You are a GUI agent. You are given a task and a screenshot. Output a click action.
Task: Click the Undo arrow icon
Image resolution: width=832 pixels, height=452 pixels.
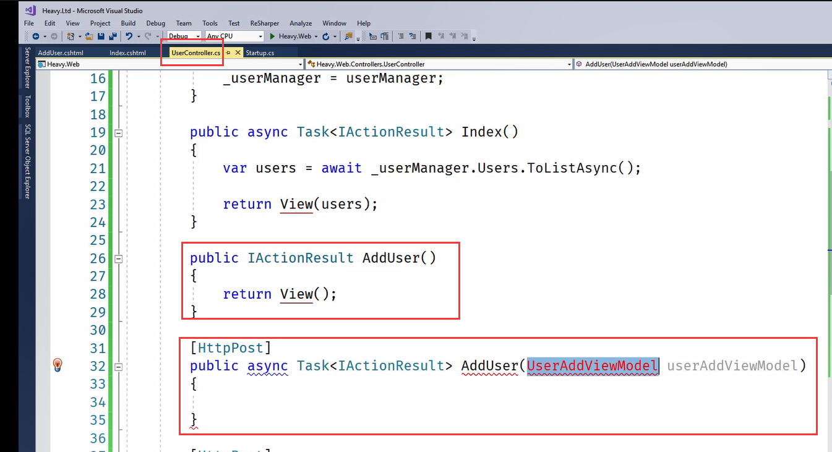pos(129,36)
